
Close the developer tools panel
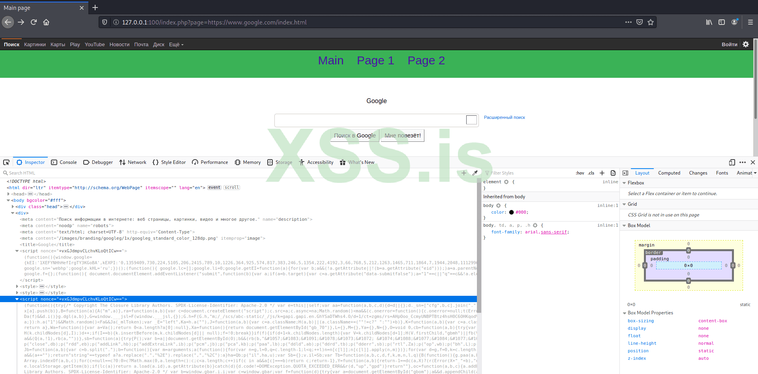tap(753, 162)
